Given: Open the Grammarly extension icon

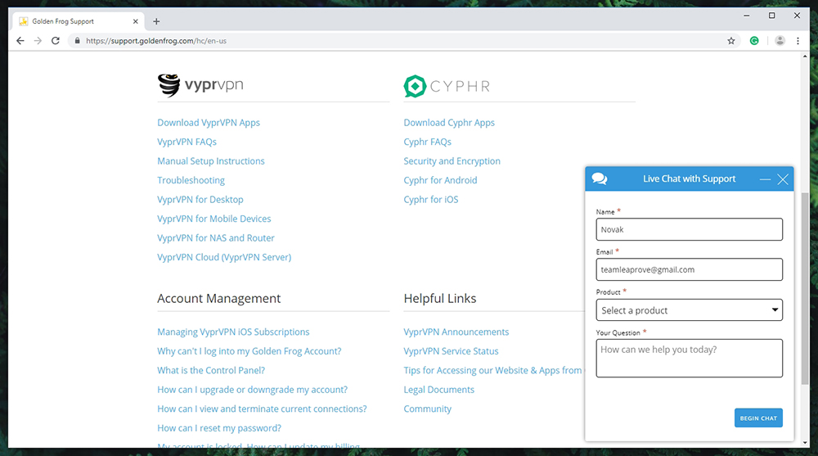Looking at the screenshot, I should pos(754,41).
